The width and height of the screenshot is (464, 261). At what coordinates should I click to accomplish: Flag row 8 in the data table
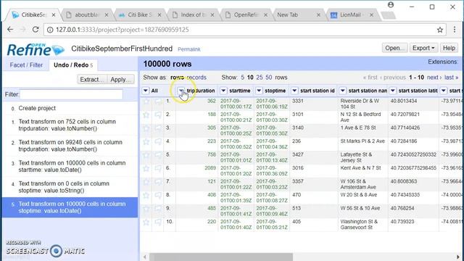pyautogui.click(x=158, y=195)
